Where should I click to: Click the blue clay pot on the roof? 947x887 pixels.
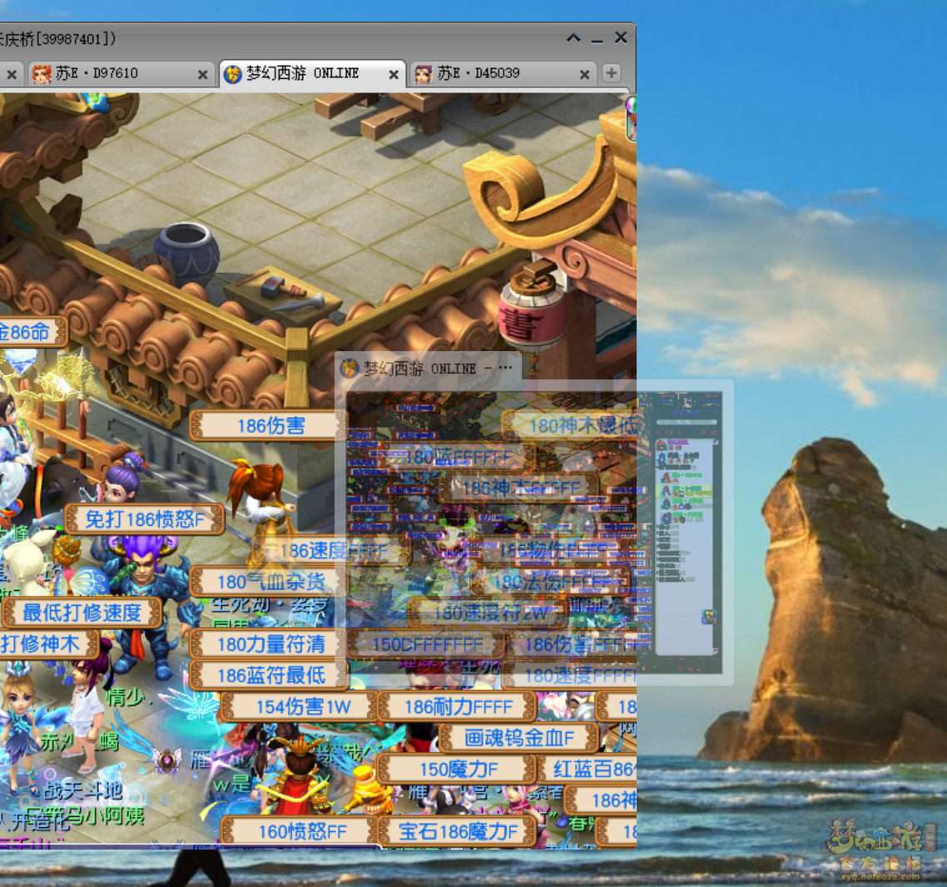186,252
